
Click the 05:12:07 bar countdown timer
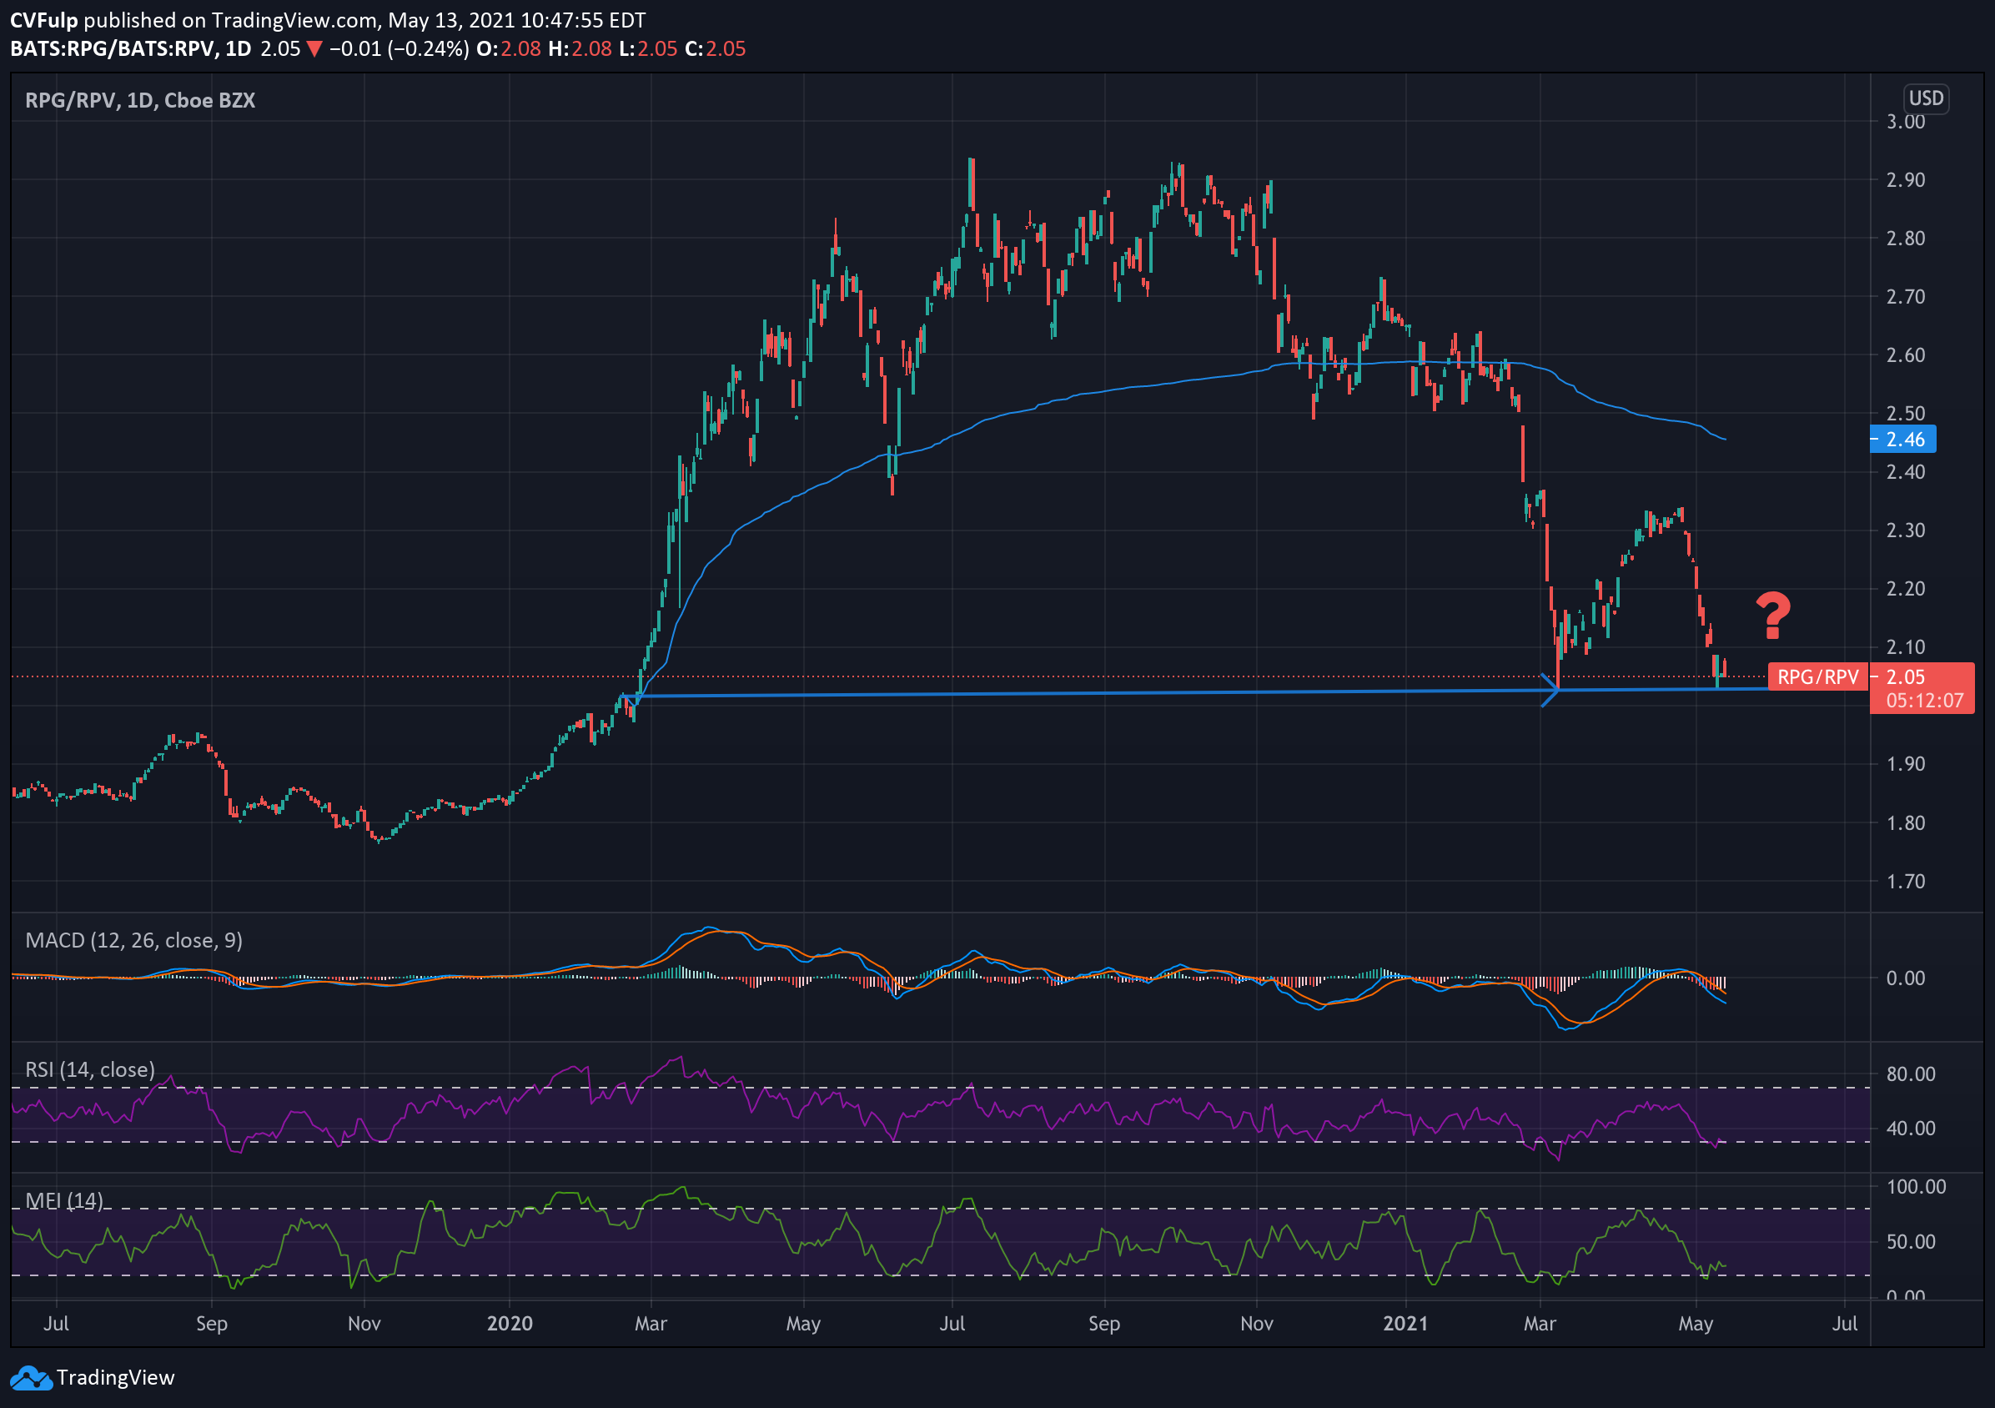(1924, 701)
